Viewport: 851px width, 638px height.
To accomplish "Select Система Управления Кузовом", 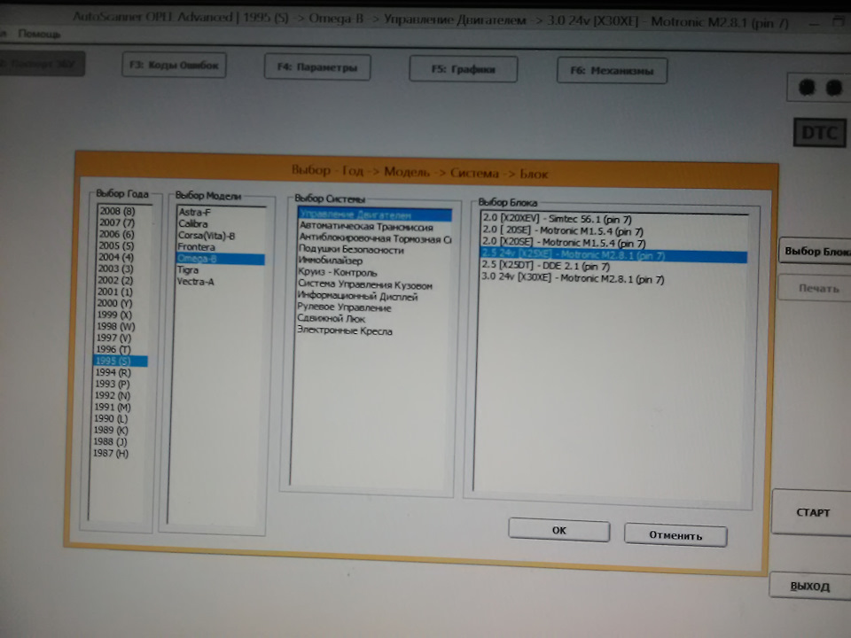I will pos(364,284).
